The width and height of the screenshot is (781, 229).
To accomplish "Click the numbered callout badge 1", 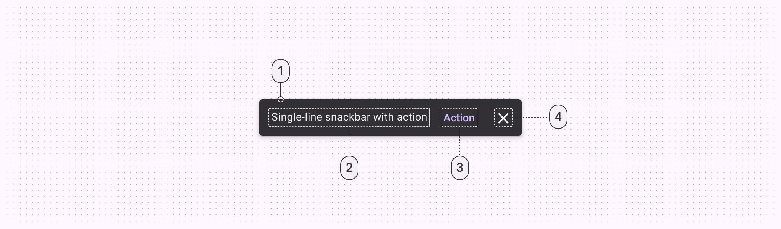I will click(x=281, y=71).
